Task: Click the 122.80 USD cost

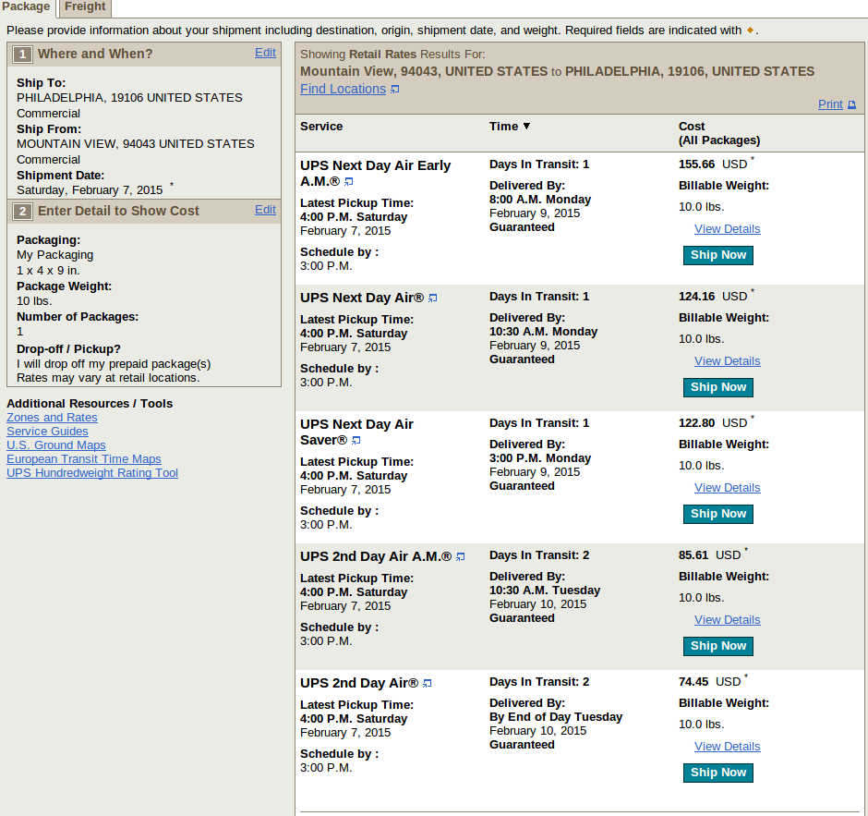Action: pos(713,423)
